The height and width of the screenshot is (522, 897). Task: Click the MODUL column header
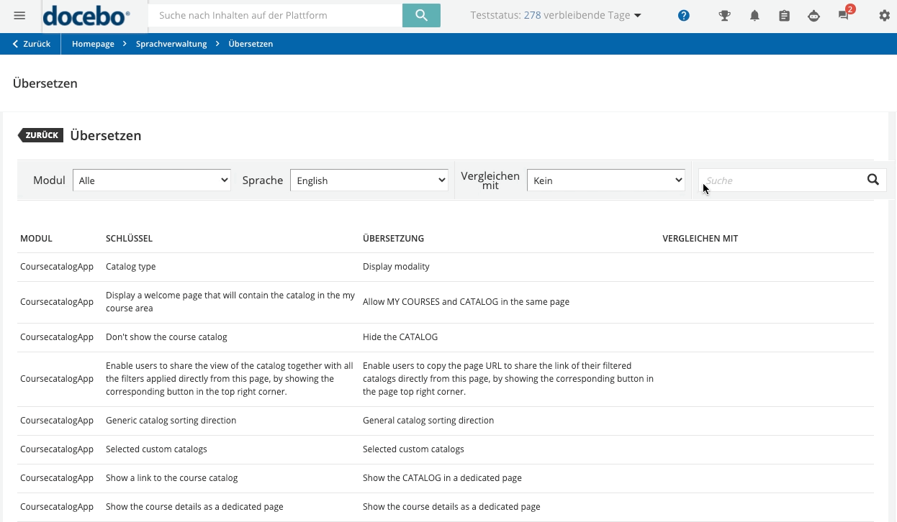[x=36, y=239]
